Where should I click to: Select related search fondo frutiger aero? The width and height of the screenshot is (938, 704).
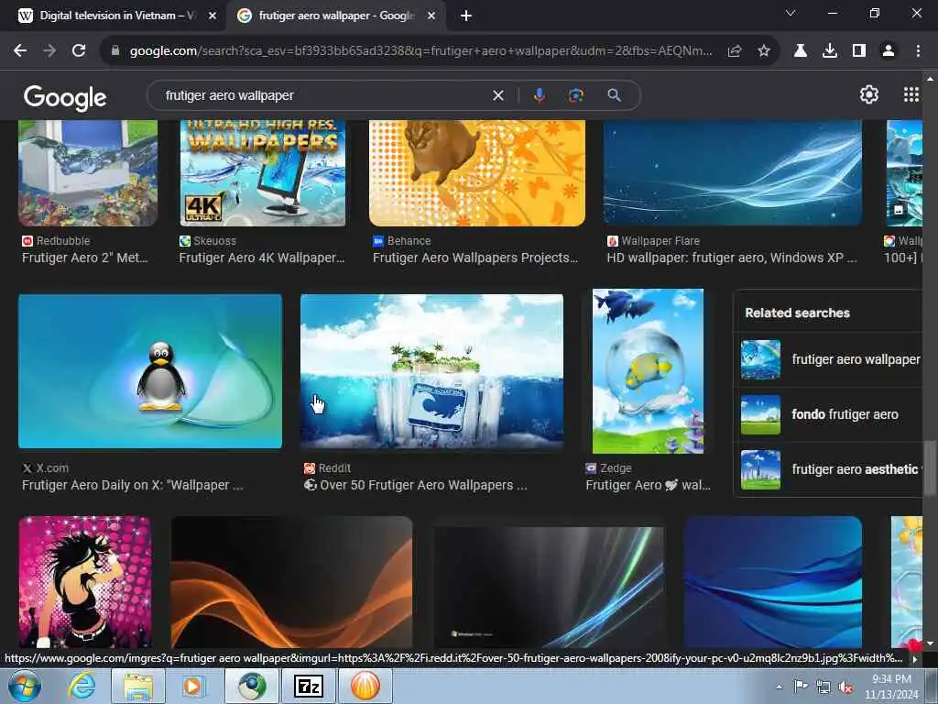830,415
